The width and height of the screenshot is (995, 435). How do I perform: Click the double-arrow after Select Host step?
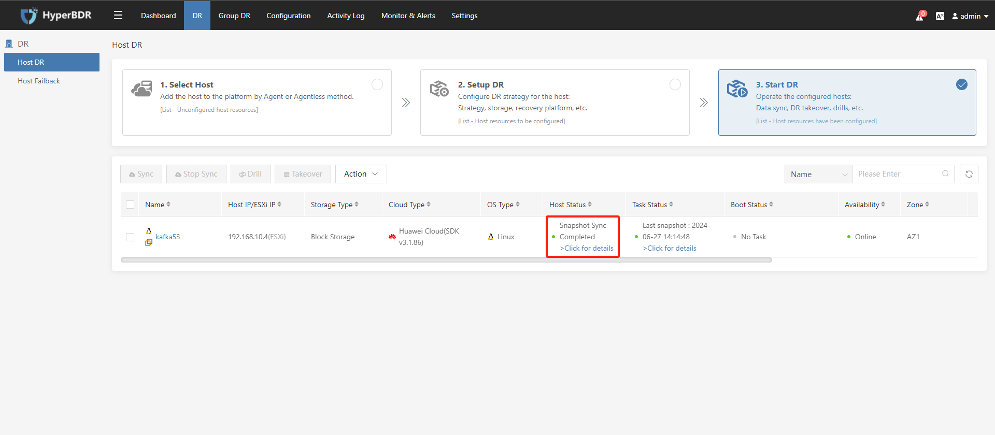[406, 103]
